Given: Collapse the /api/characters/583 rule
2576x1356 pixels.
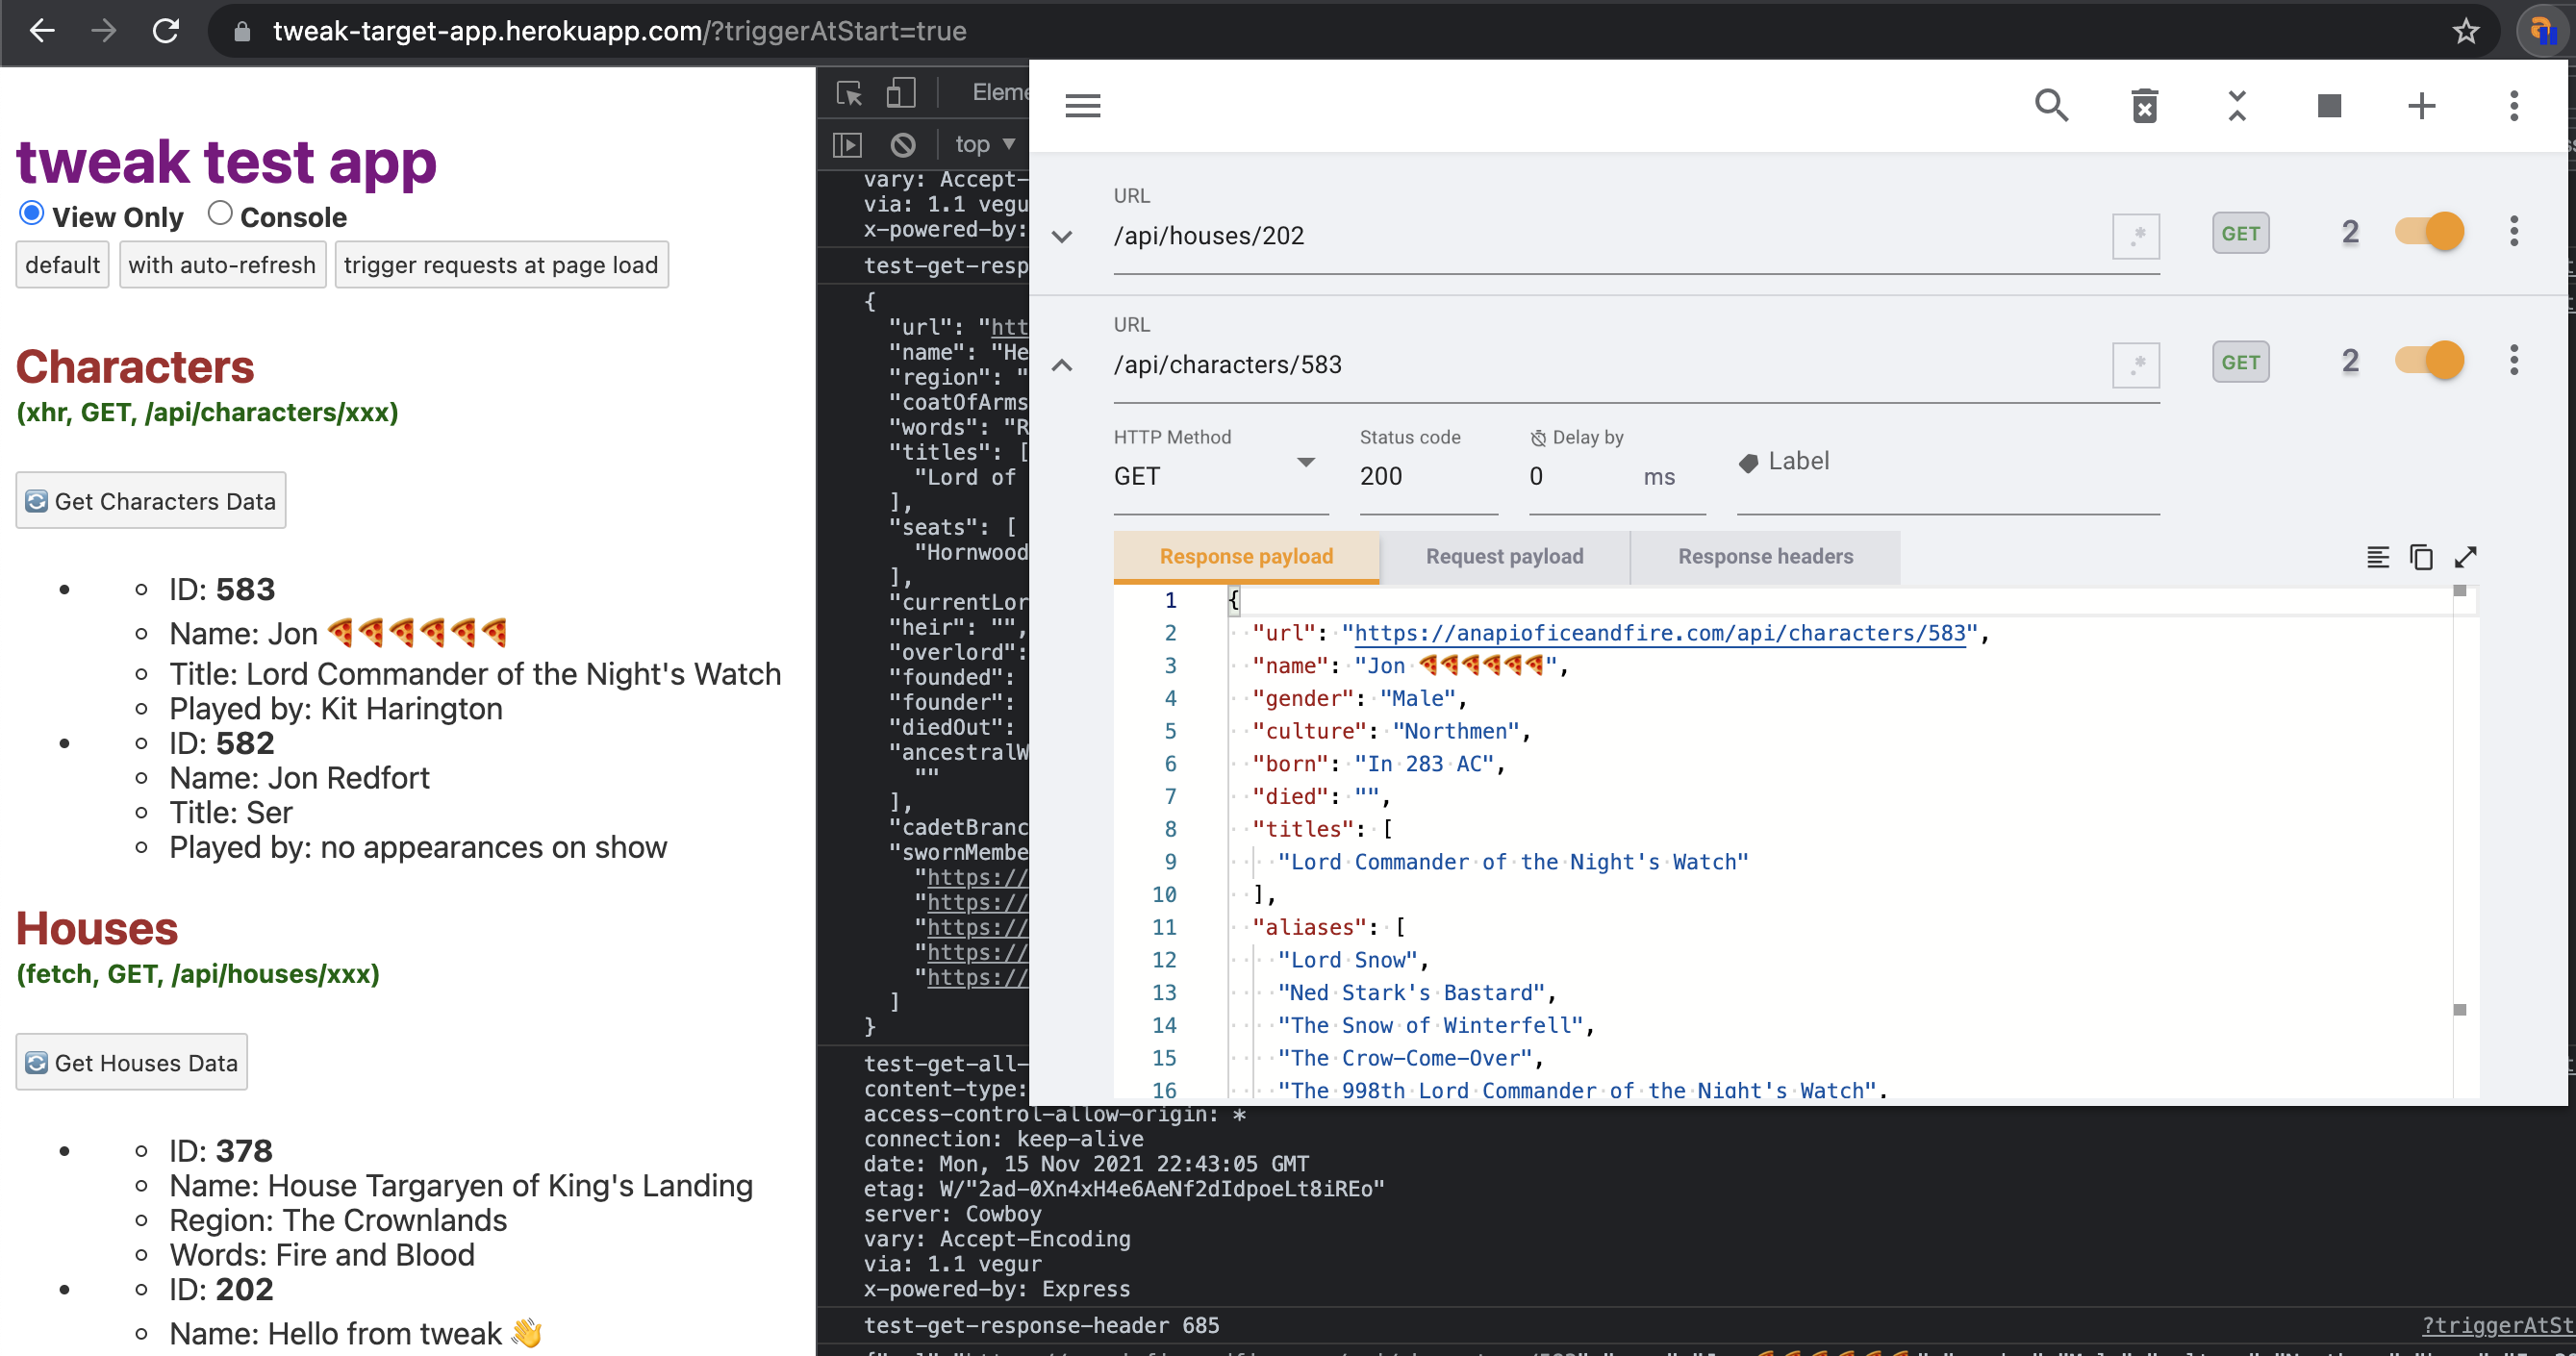Looking at the screenshot, I should tap(1062, 366).
